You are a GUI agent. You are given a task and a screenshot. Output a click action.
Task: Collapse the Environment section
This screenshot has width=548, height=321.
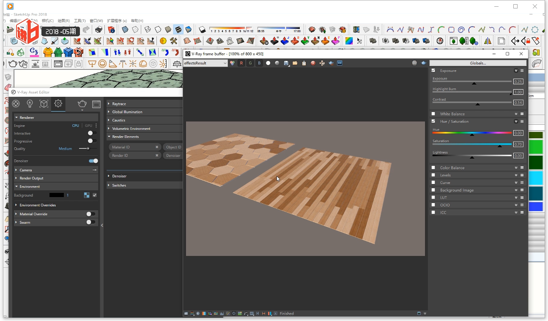[56, 187]
